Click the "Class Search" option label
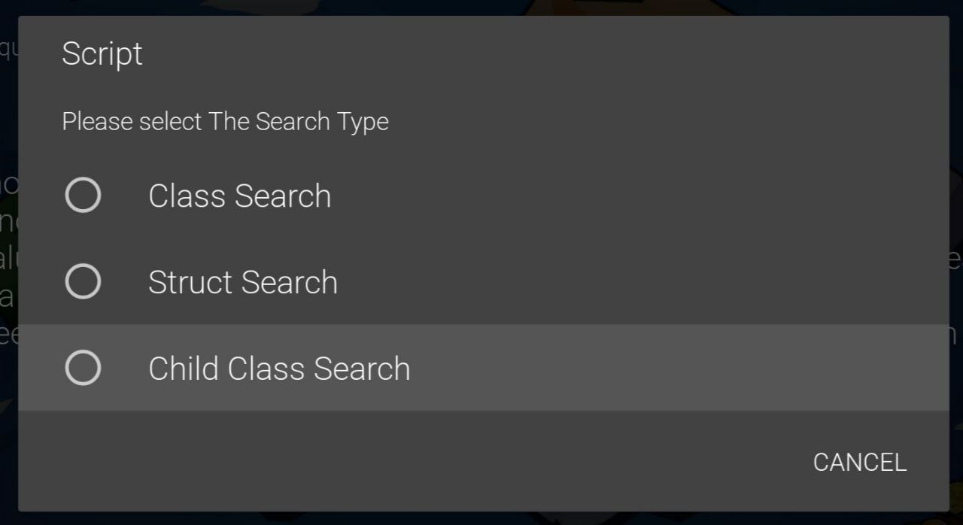Viewport: 963px width, 525px height. (x=239, y=196)
